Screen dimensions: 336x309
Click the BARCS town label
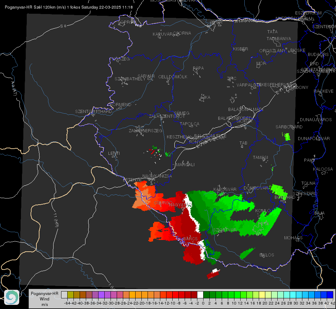190,239
